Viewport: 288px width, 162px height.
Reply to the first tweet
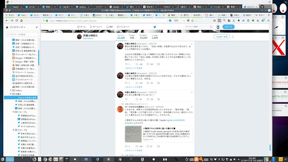tap(126, 64)
